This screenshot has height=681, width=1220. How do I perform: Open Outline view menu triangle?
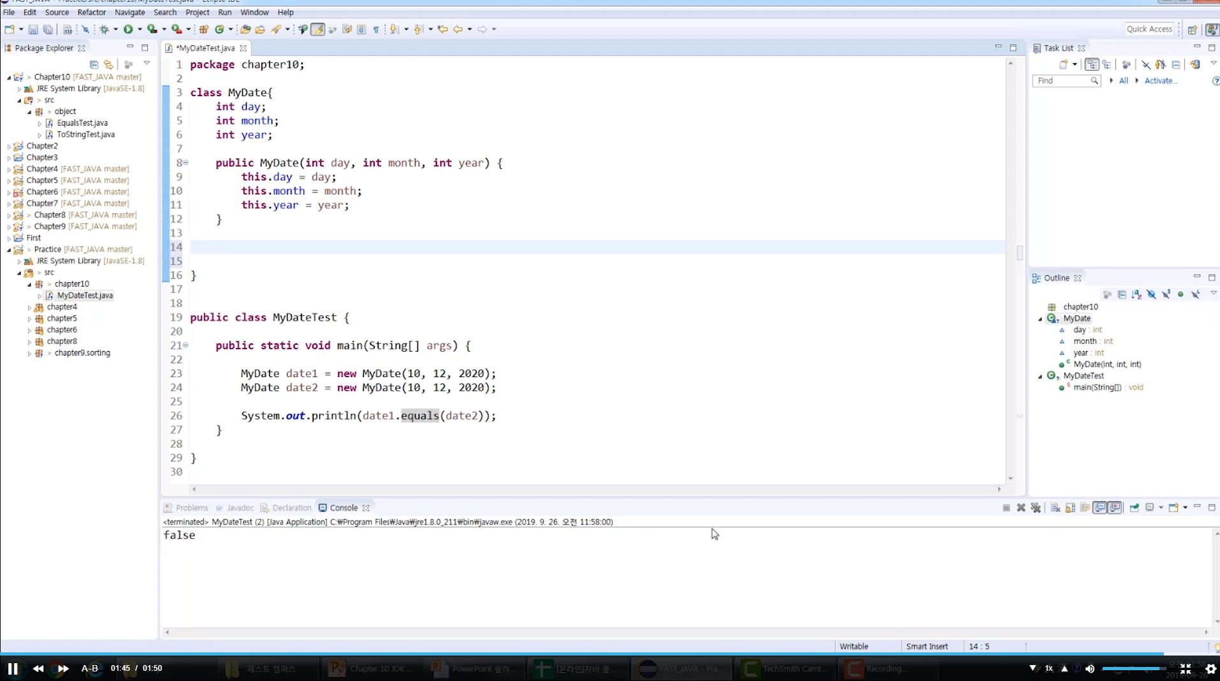point(1213,293)
